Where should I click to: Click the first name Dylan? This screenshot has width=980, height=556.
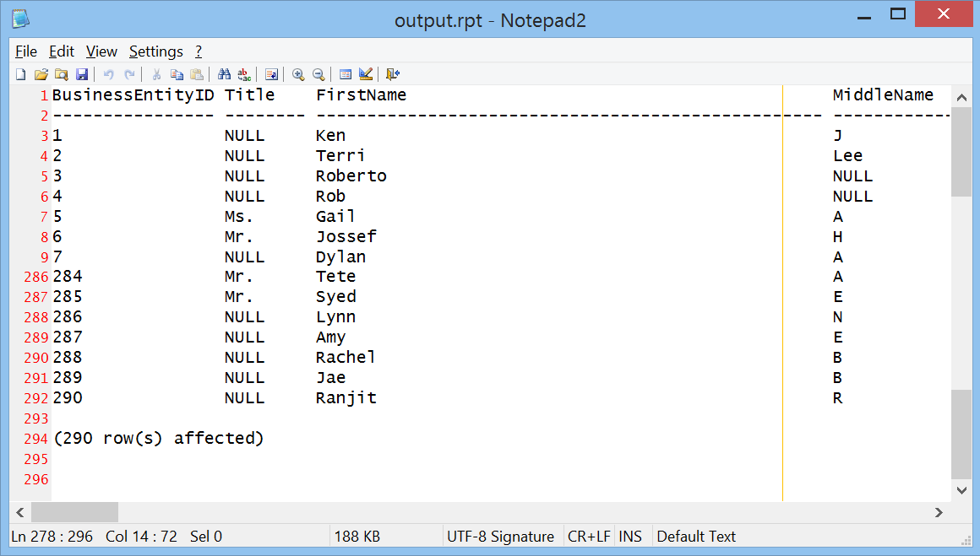click(x=340, y=257)
